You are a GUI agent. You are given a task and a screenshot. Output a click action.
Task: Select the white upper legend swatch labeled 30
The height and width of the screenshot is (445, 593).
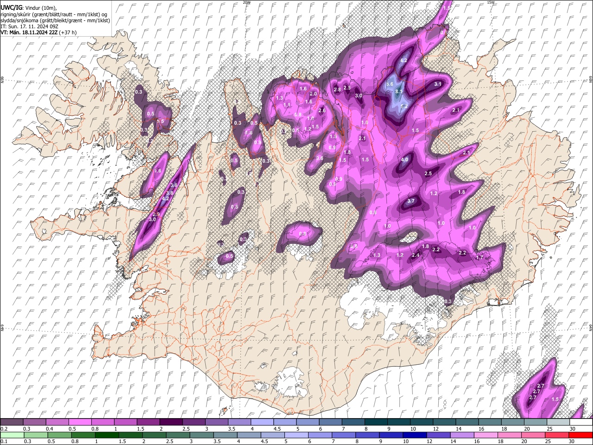580,422
